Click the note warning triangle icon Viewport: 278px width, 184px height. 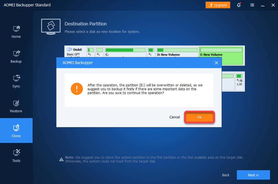click(61, 159)
